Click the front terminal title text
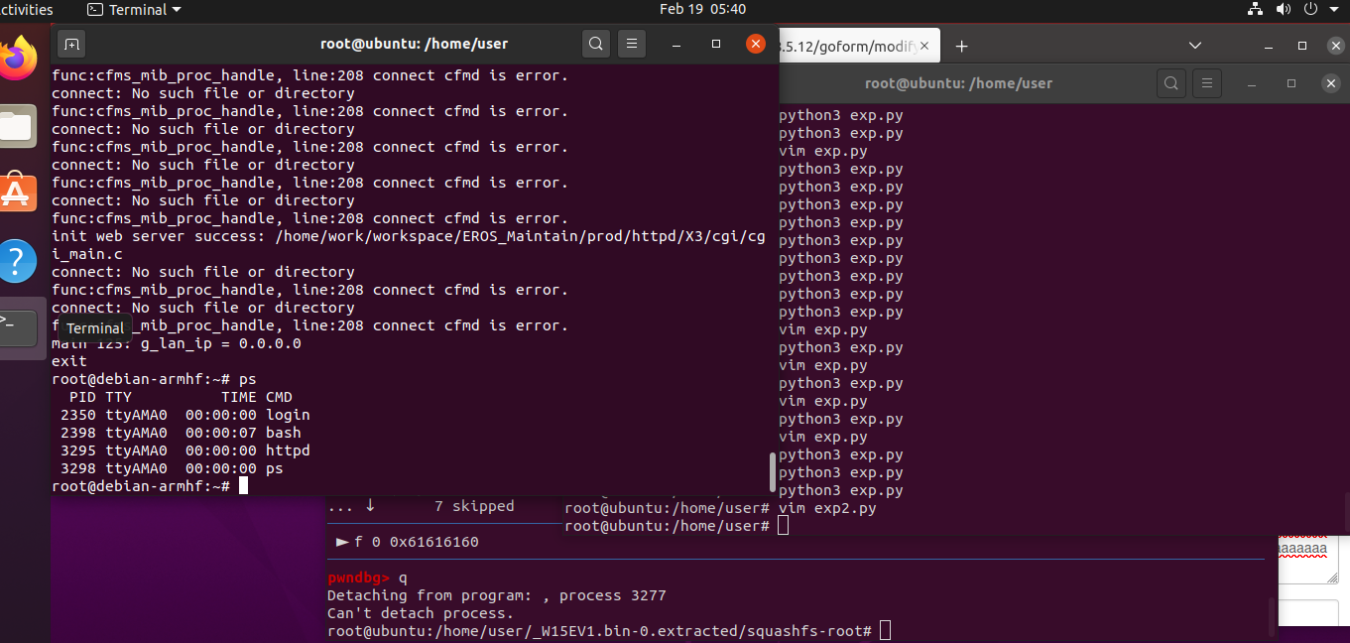Image resolution: width=1350 pixels, height=643 pixels. pos(414,44)
